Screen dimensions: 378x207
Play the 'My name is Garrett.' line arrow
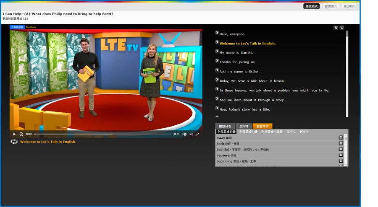[217, 52]
